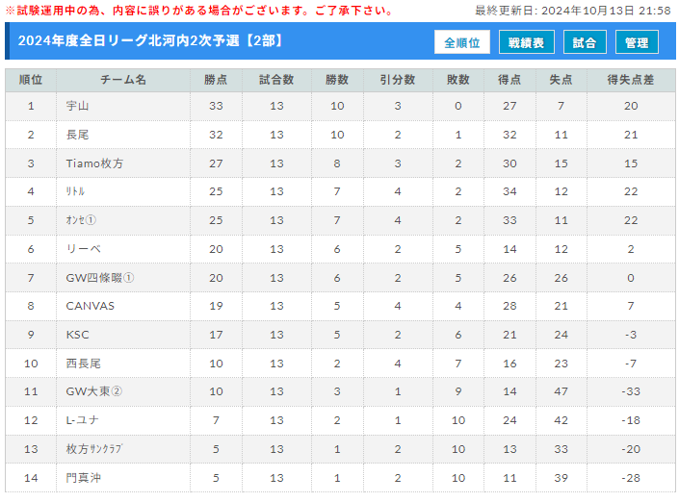Select team GW大東②
679x502 pixels.
pos(94,391)
